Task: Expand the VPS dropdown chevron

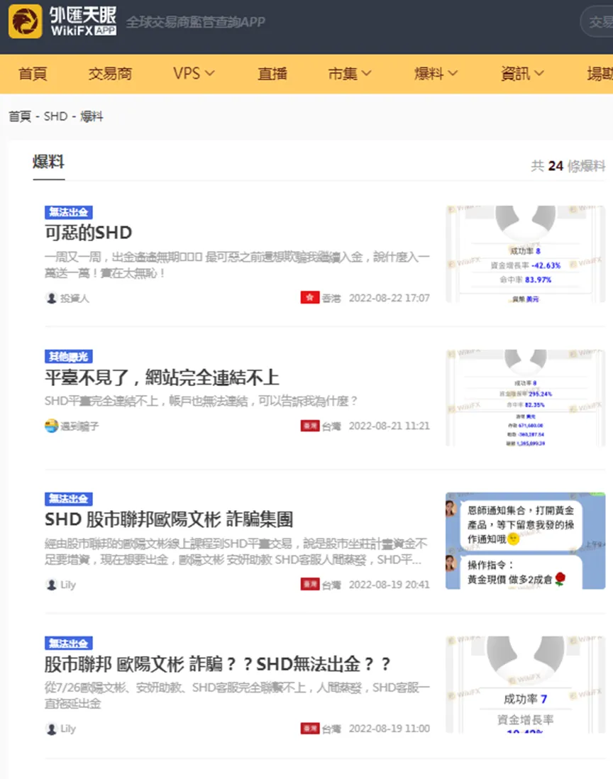Action: (x=210, y=74)
